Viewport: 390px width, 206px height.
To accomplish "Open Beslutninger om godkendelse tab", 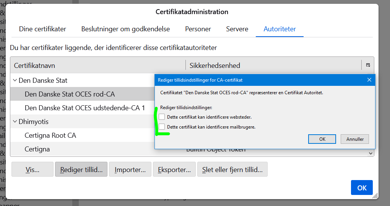I will click(x=125, y=29).
